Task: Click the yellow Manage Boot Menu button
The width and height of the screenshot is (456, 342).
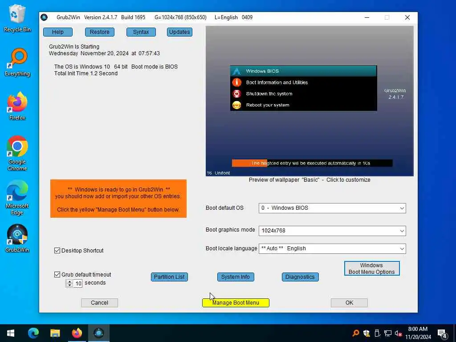Action: [x=236, y=303]
